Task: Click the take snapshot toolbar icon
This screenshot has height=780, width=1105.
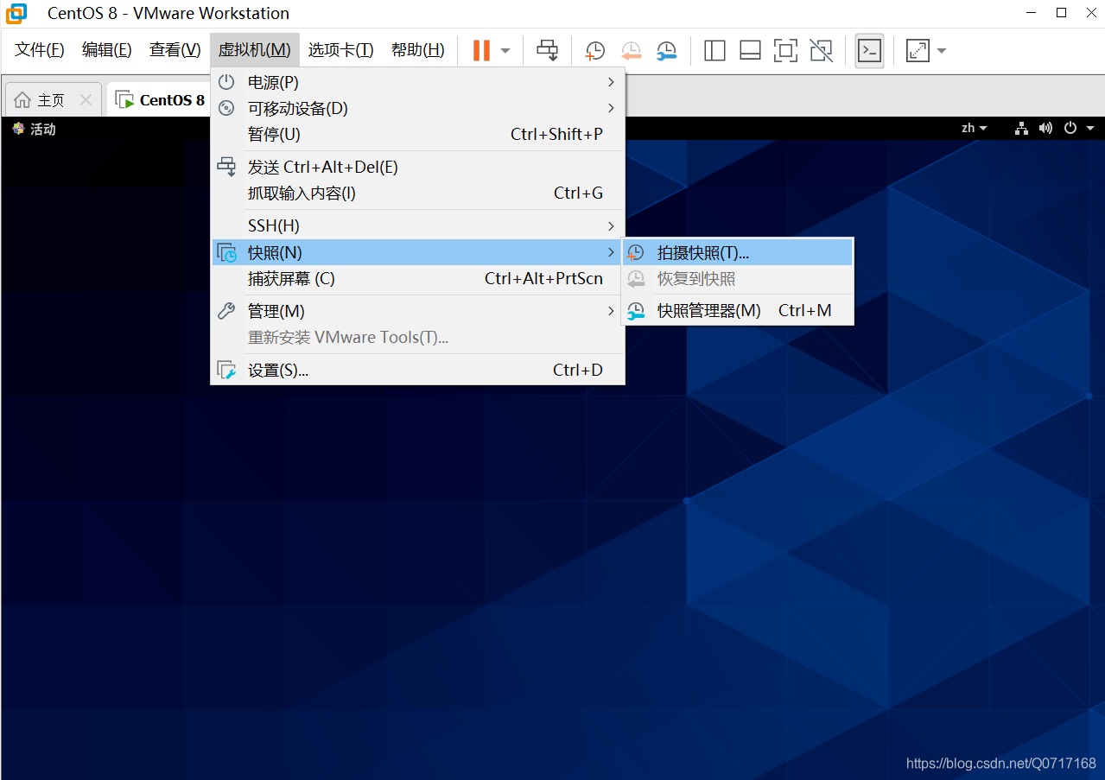Action: click(595, 51)
